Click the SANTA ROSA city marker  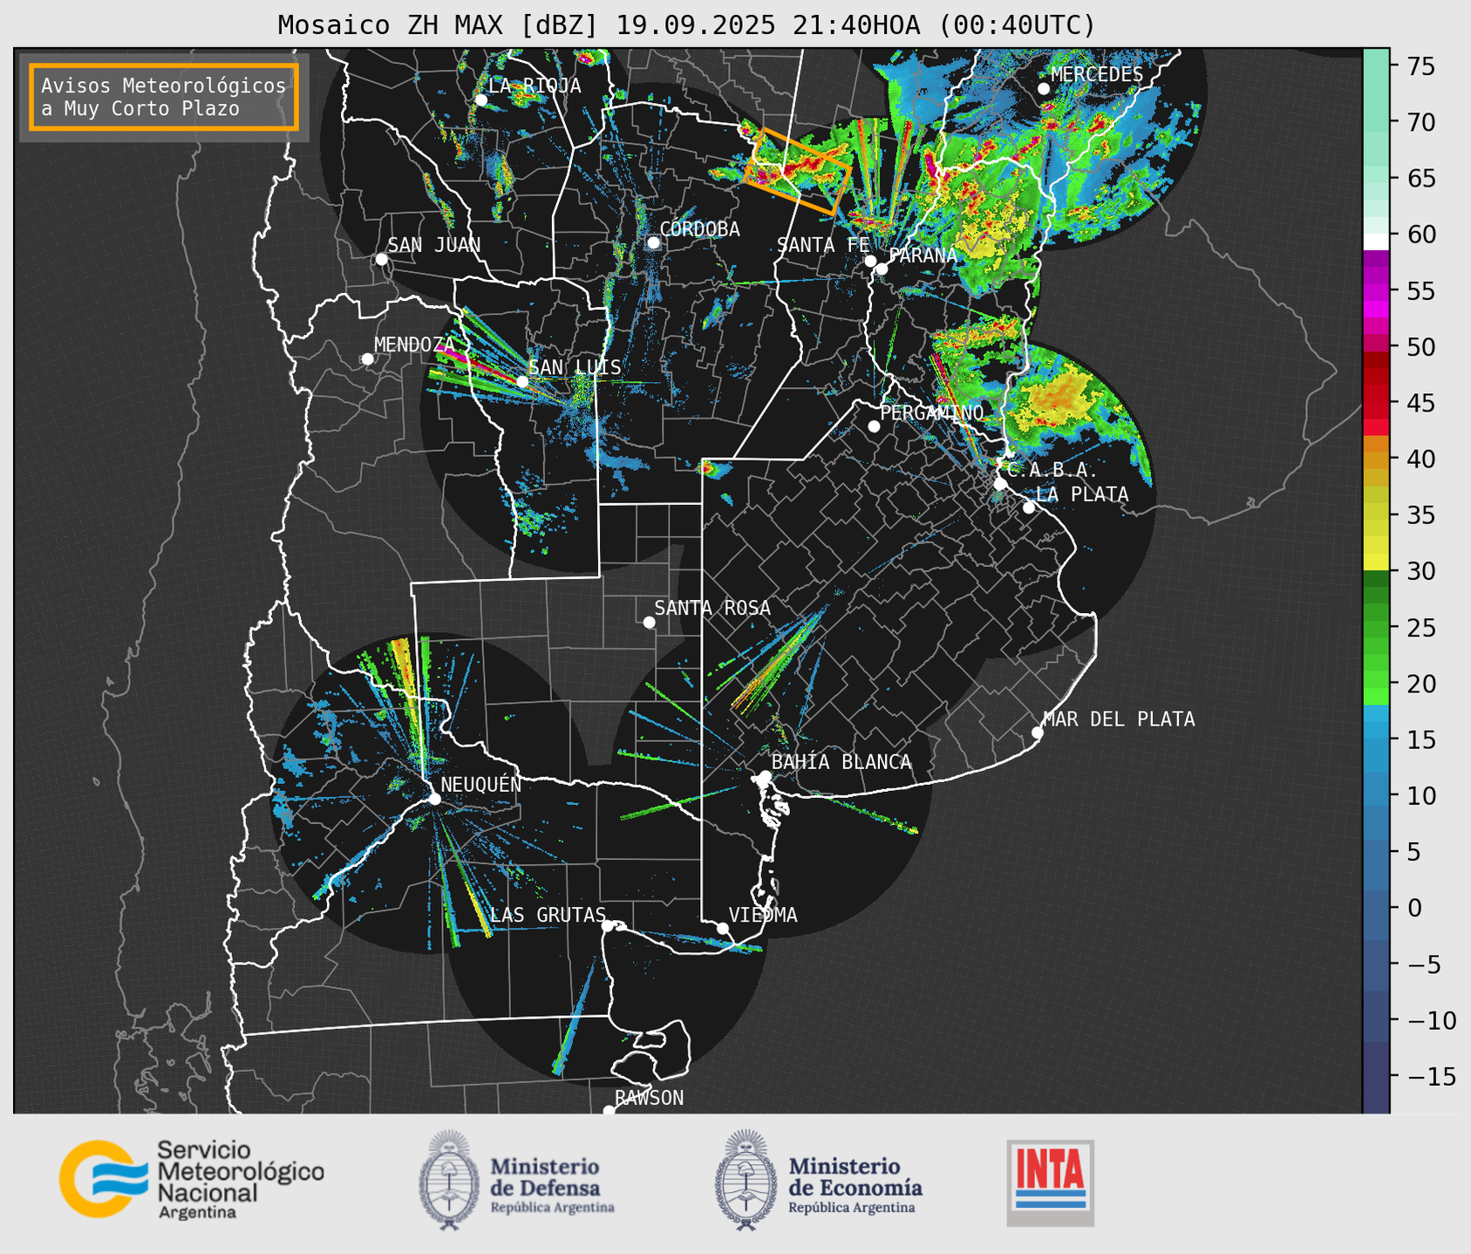click(x=649, y=622)
